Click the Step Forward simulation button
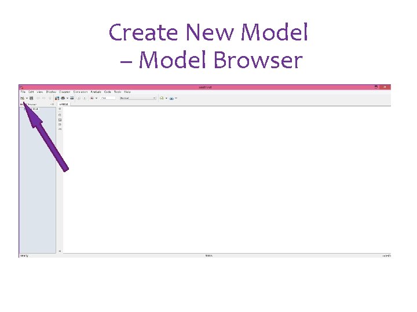Viewport: 417px width, 312px height. [85, 98]
